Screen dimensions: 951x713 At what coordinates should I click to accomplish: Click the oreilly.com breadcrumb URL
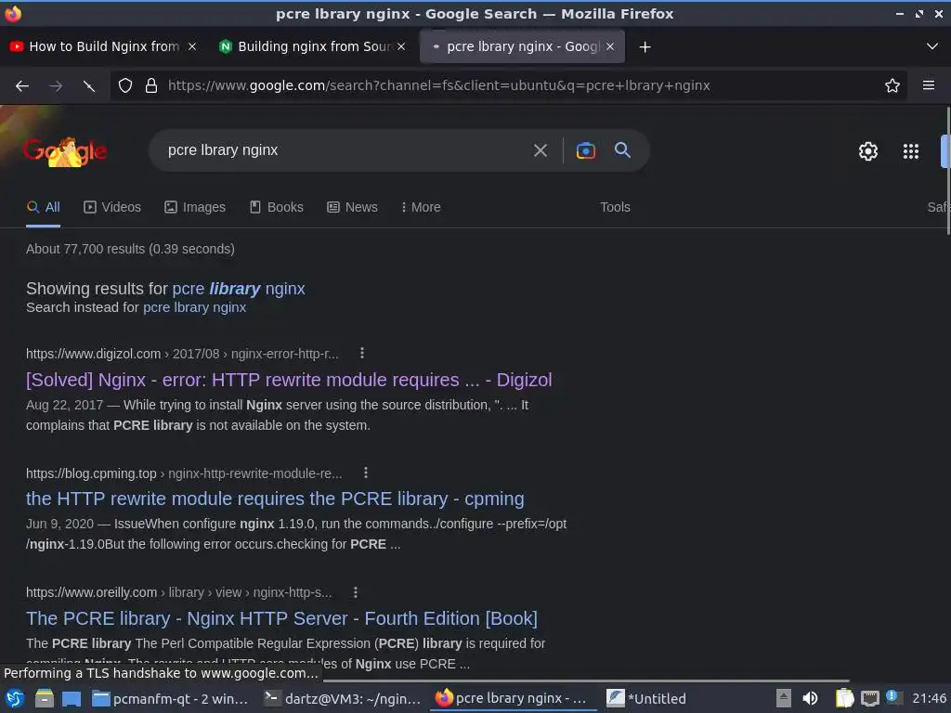pyautogui.click(x=179, y=592)
